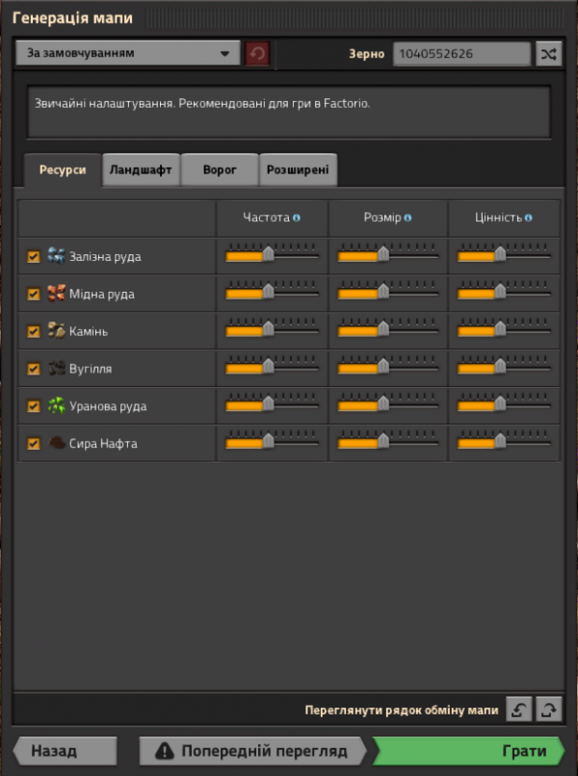The height and width of the screenshot is (776, 578).
Task: Click the info icon next to Частота
Action: coord(296,218)
